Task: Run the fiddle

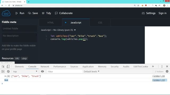Action: [20, 13]
